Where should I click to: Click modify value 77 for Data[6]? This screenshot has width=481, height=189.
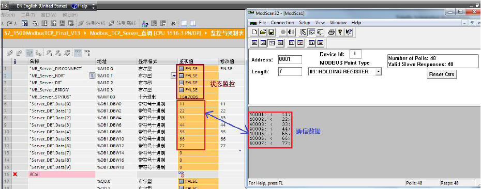(223, 146)
